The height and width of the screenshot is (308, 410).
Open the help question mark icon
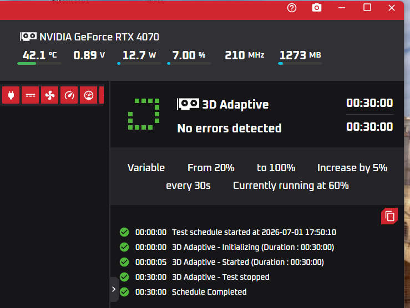coord(292,8)
